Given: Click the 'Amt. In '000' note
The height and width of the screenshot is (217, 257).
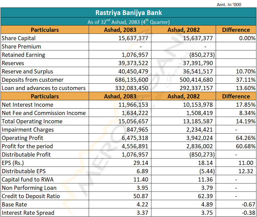Looking at the screenshot, I should click(229, 5).
